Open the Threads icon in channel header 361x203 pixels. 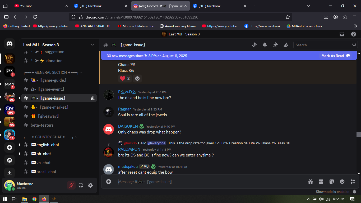coord(254,45)
